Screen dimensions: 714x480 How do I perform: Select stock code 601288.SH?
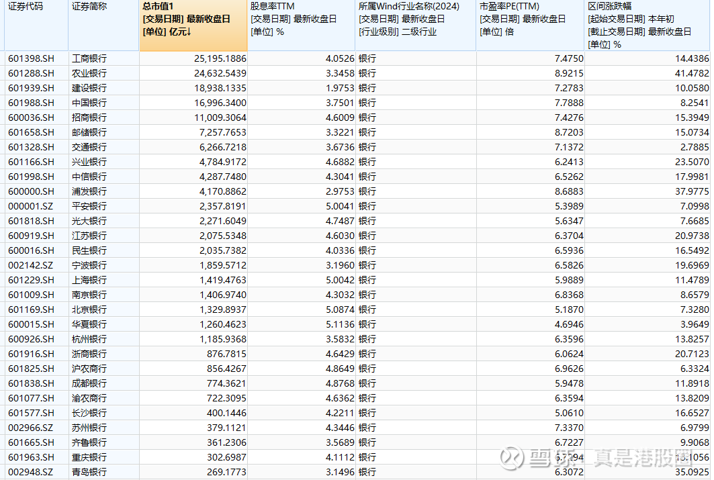pos(31,73)
